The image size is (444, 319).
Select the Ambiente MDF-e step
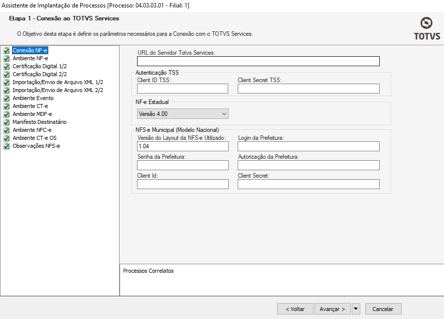(32, 114)
